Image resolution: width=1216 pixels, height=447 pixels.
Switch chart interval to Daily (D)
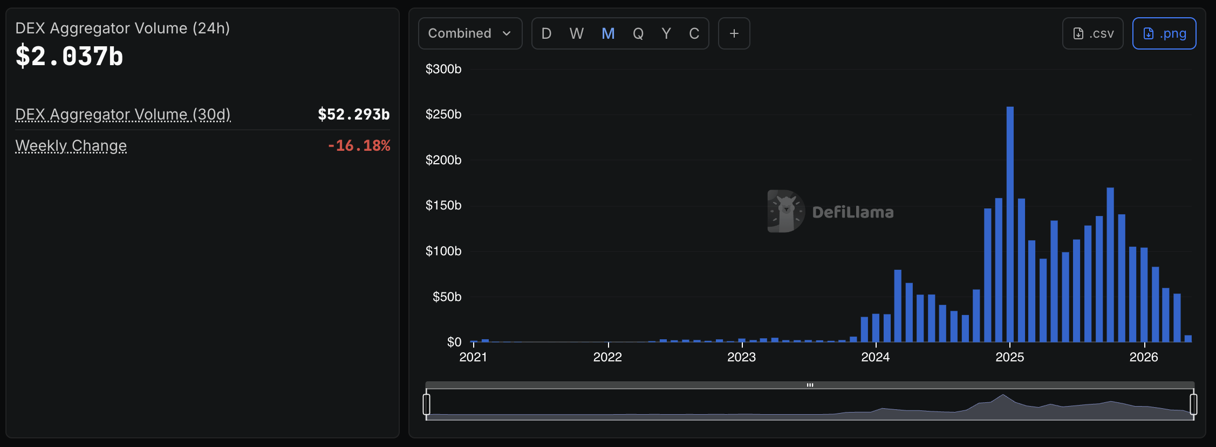546,33
